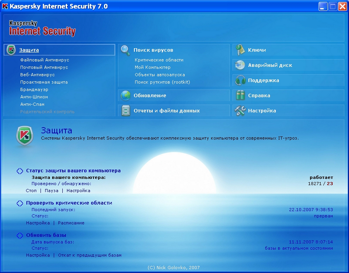This screenshot has height=273, width=349.
Task: Open the Настройка section in top menu
Action: tap(289, 110)
